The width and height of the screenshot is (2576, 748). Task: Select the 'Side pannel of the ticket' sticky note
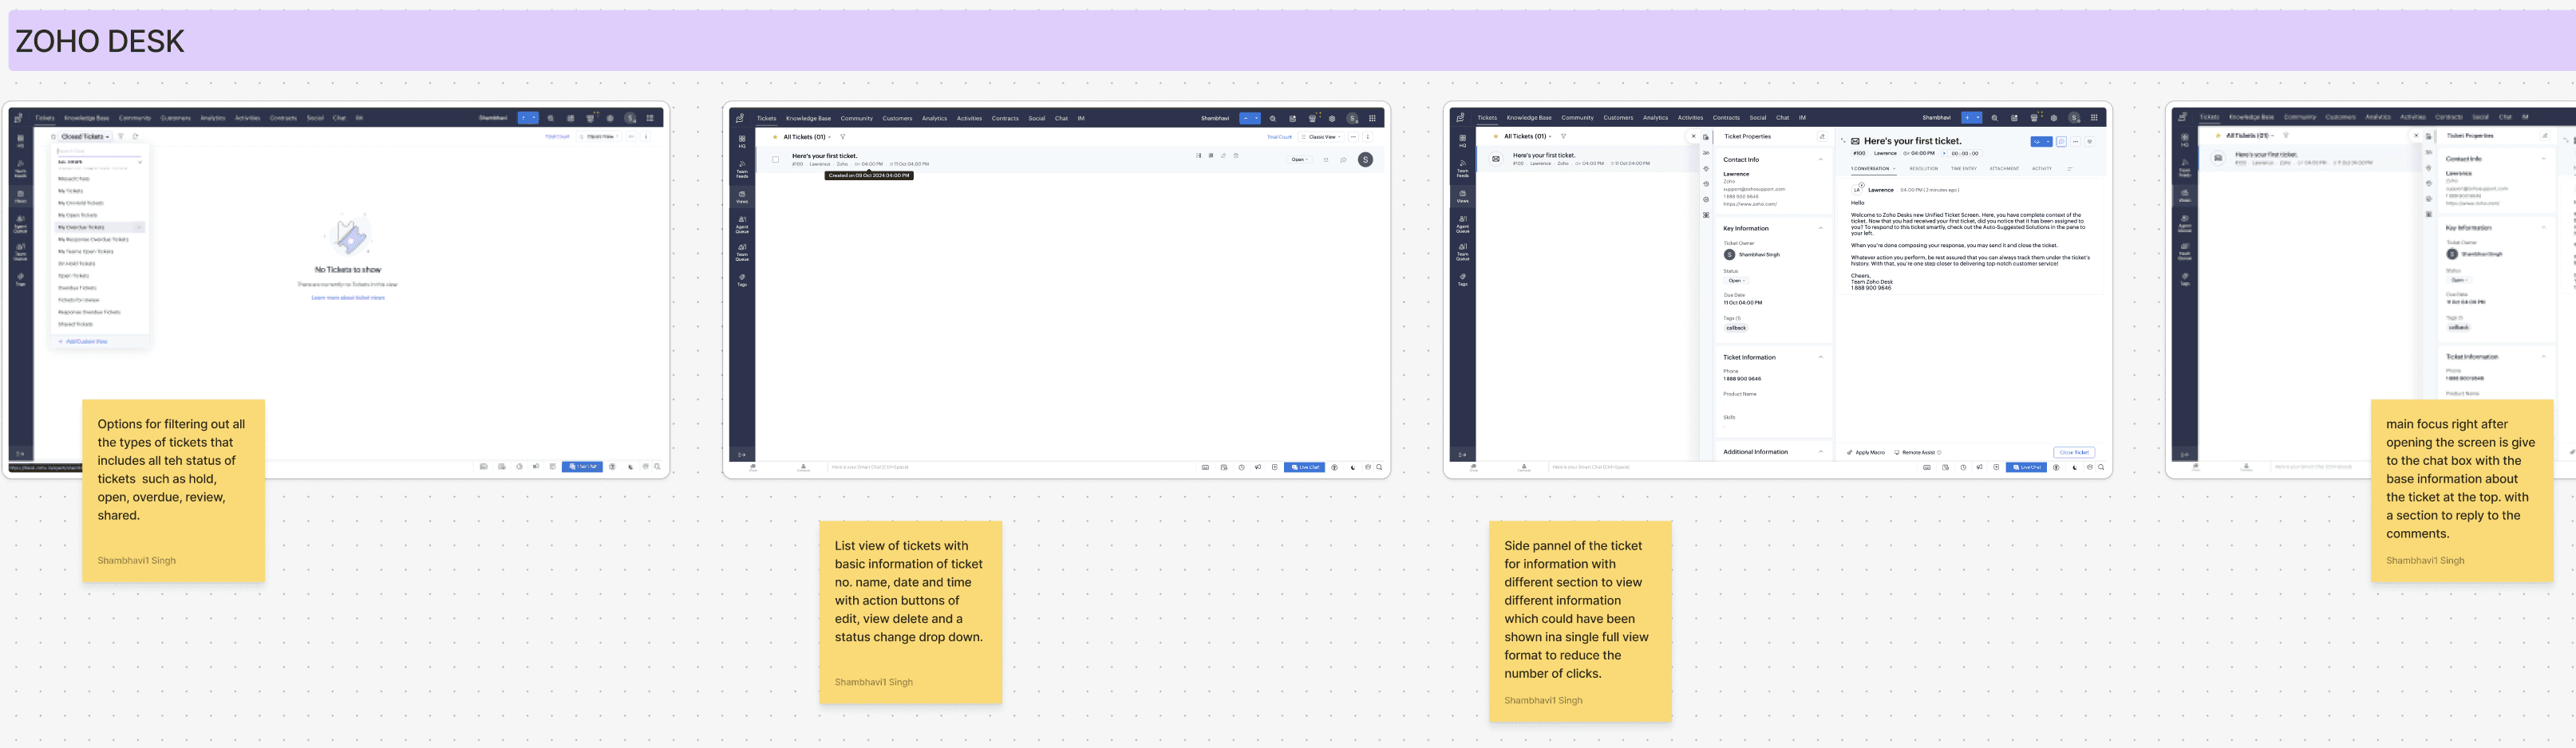click(1580, 621)
